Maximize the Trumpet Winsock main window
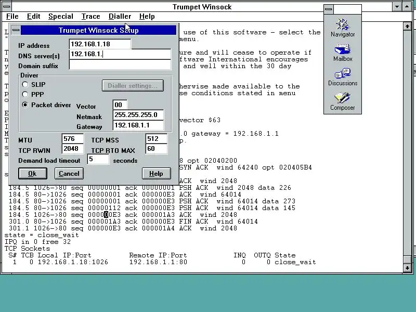Screen dimensions: 416x312 click(x=407, y=7)
